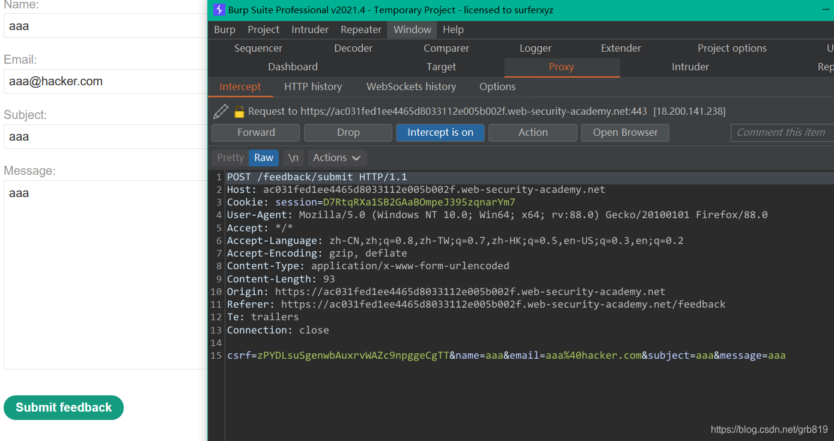Switch to the Decoder tab
Image resolution: width=834 pixels, height=441 pixels.
pyautogui.click(x=353, y=48)
